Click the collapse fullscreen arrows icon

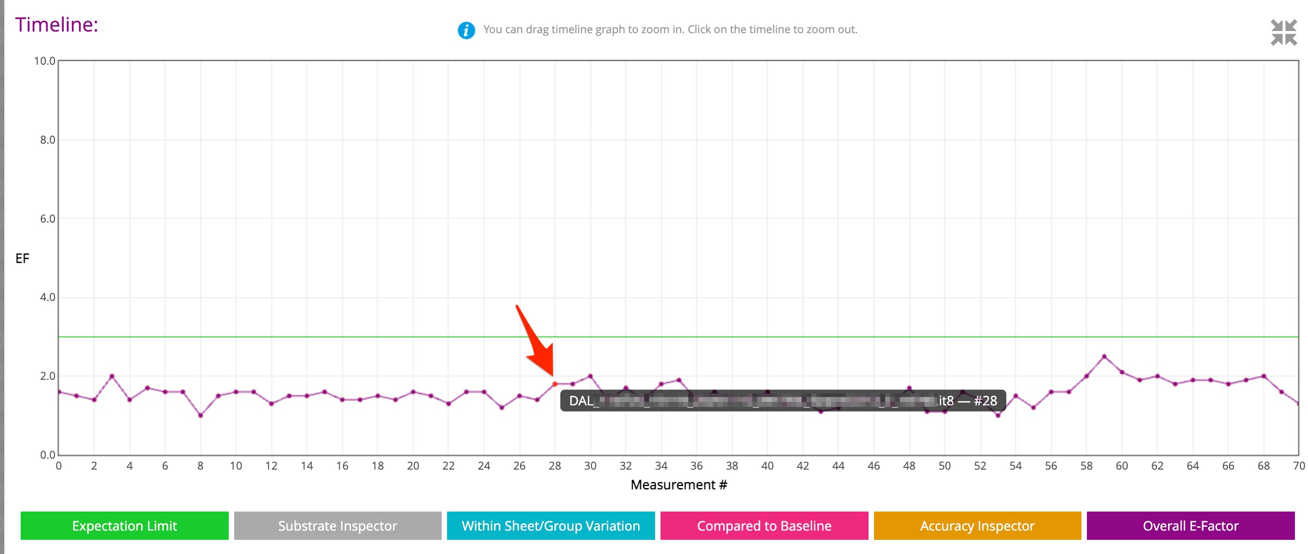tap(1283, 33)
